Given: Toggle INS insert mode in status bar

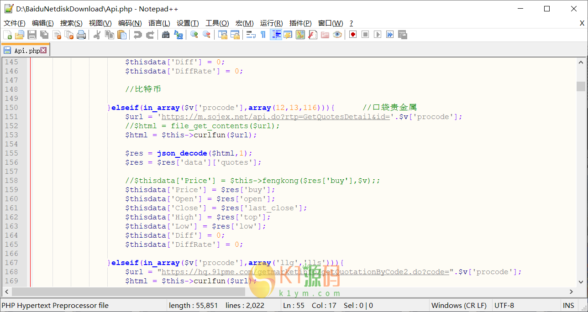Looking at the screenshot, I should point(568,306).
